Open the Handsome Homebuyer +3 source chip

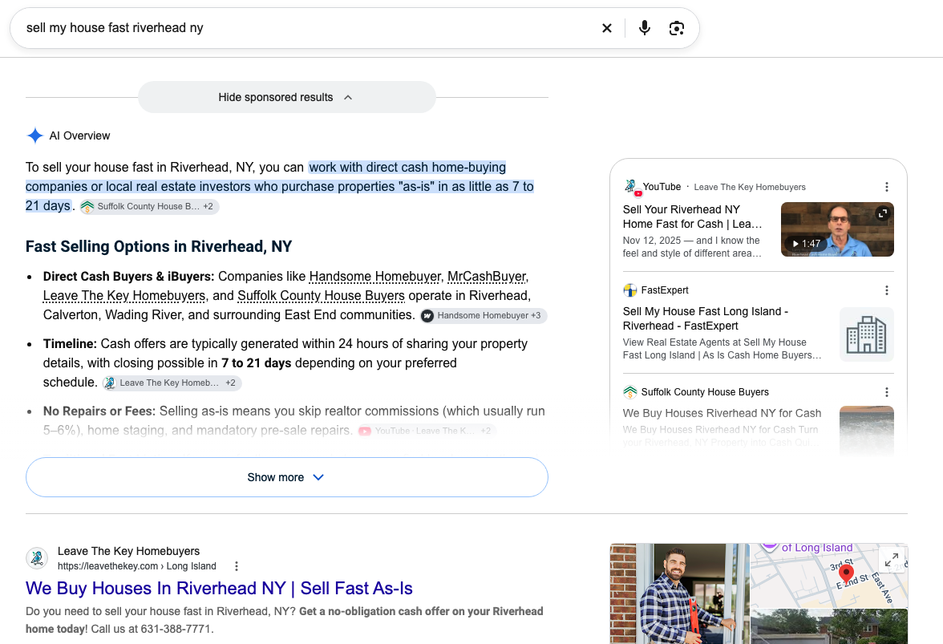click(x=484, y=316)
